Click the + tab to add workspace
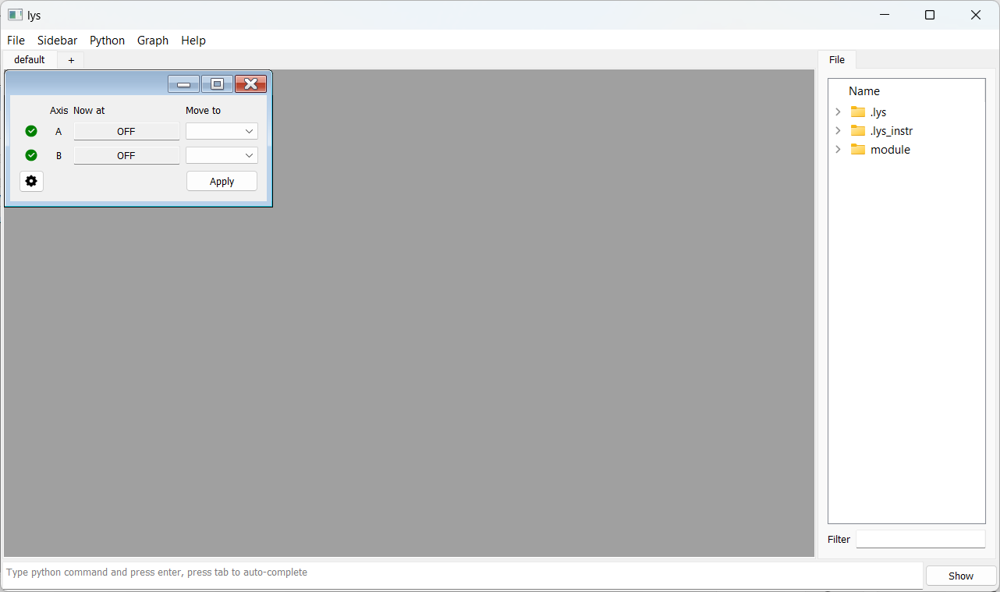The width and height of the screenshot is (1000, 592). [71, 60]
